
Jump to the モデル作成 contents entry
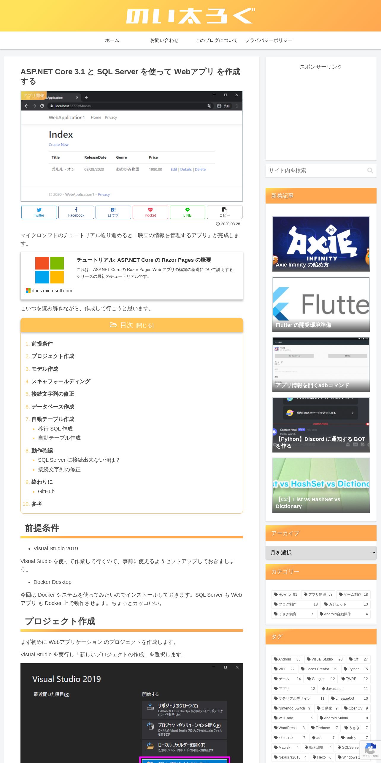(45, 369)
